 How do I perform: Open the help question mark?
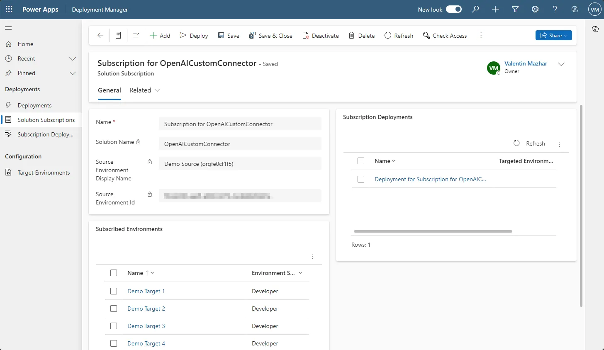point(555,9)
